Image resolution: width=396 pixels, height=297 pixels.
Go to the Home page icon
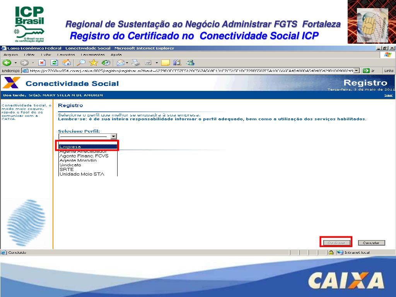click(x=67, y=63)
